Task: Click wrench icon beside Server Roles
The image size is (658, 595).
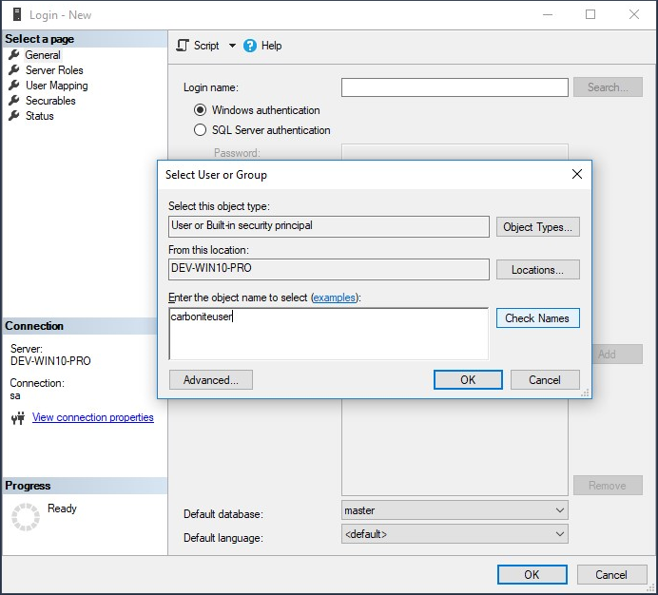Action: point(14,70)
